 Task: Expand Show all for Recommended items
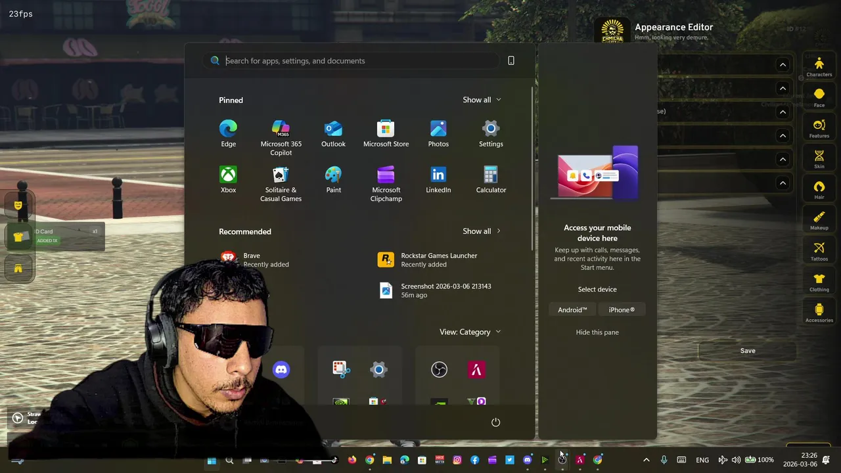(x=482, y=231)
